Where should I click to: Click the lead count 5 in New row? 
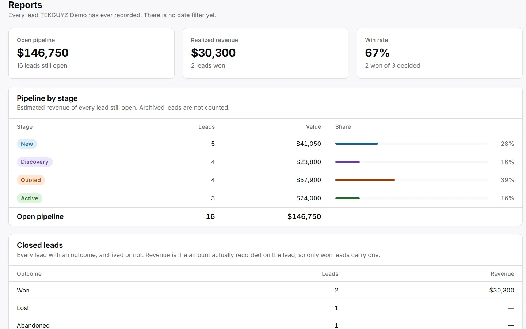click(x=213, y=144)
